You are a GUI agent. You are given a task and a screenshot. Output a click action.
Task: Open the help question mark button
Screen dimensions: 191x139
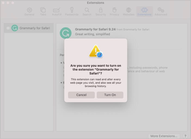pyautogui.click(x=185, y=136)
